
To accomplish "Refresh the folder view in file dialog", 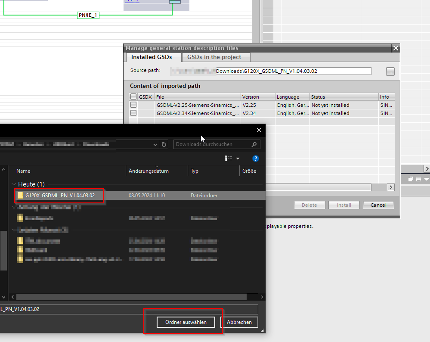I will (x=164, y=145).
